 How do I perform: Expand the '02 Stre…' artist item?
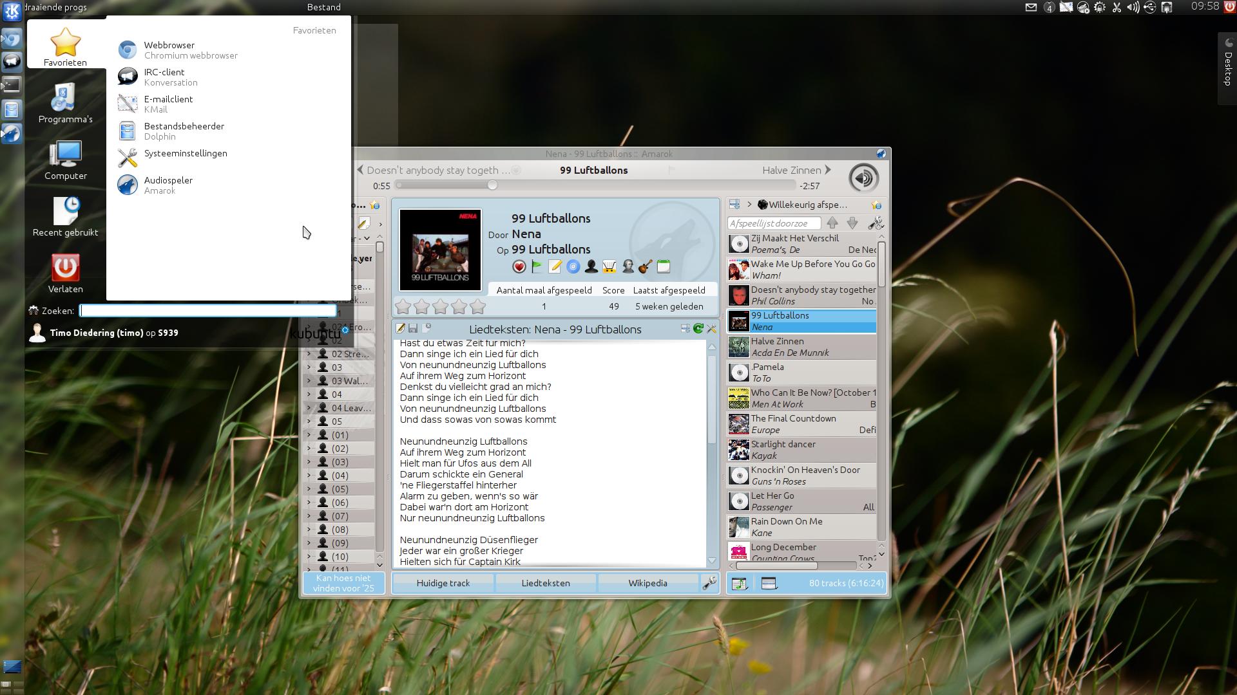[309, 353]
